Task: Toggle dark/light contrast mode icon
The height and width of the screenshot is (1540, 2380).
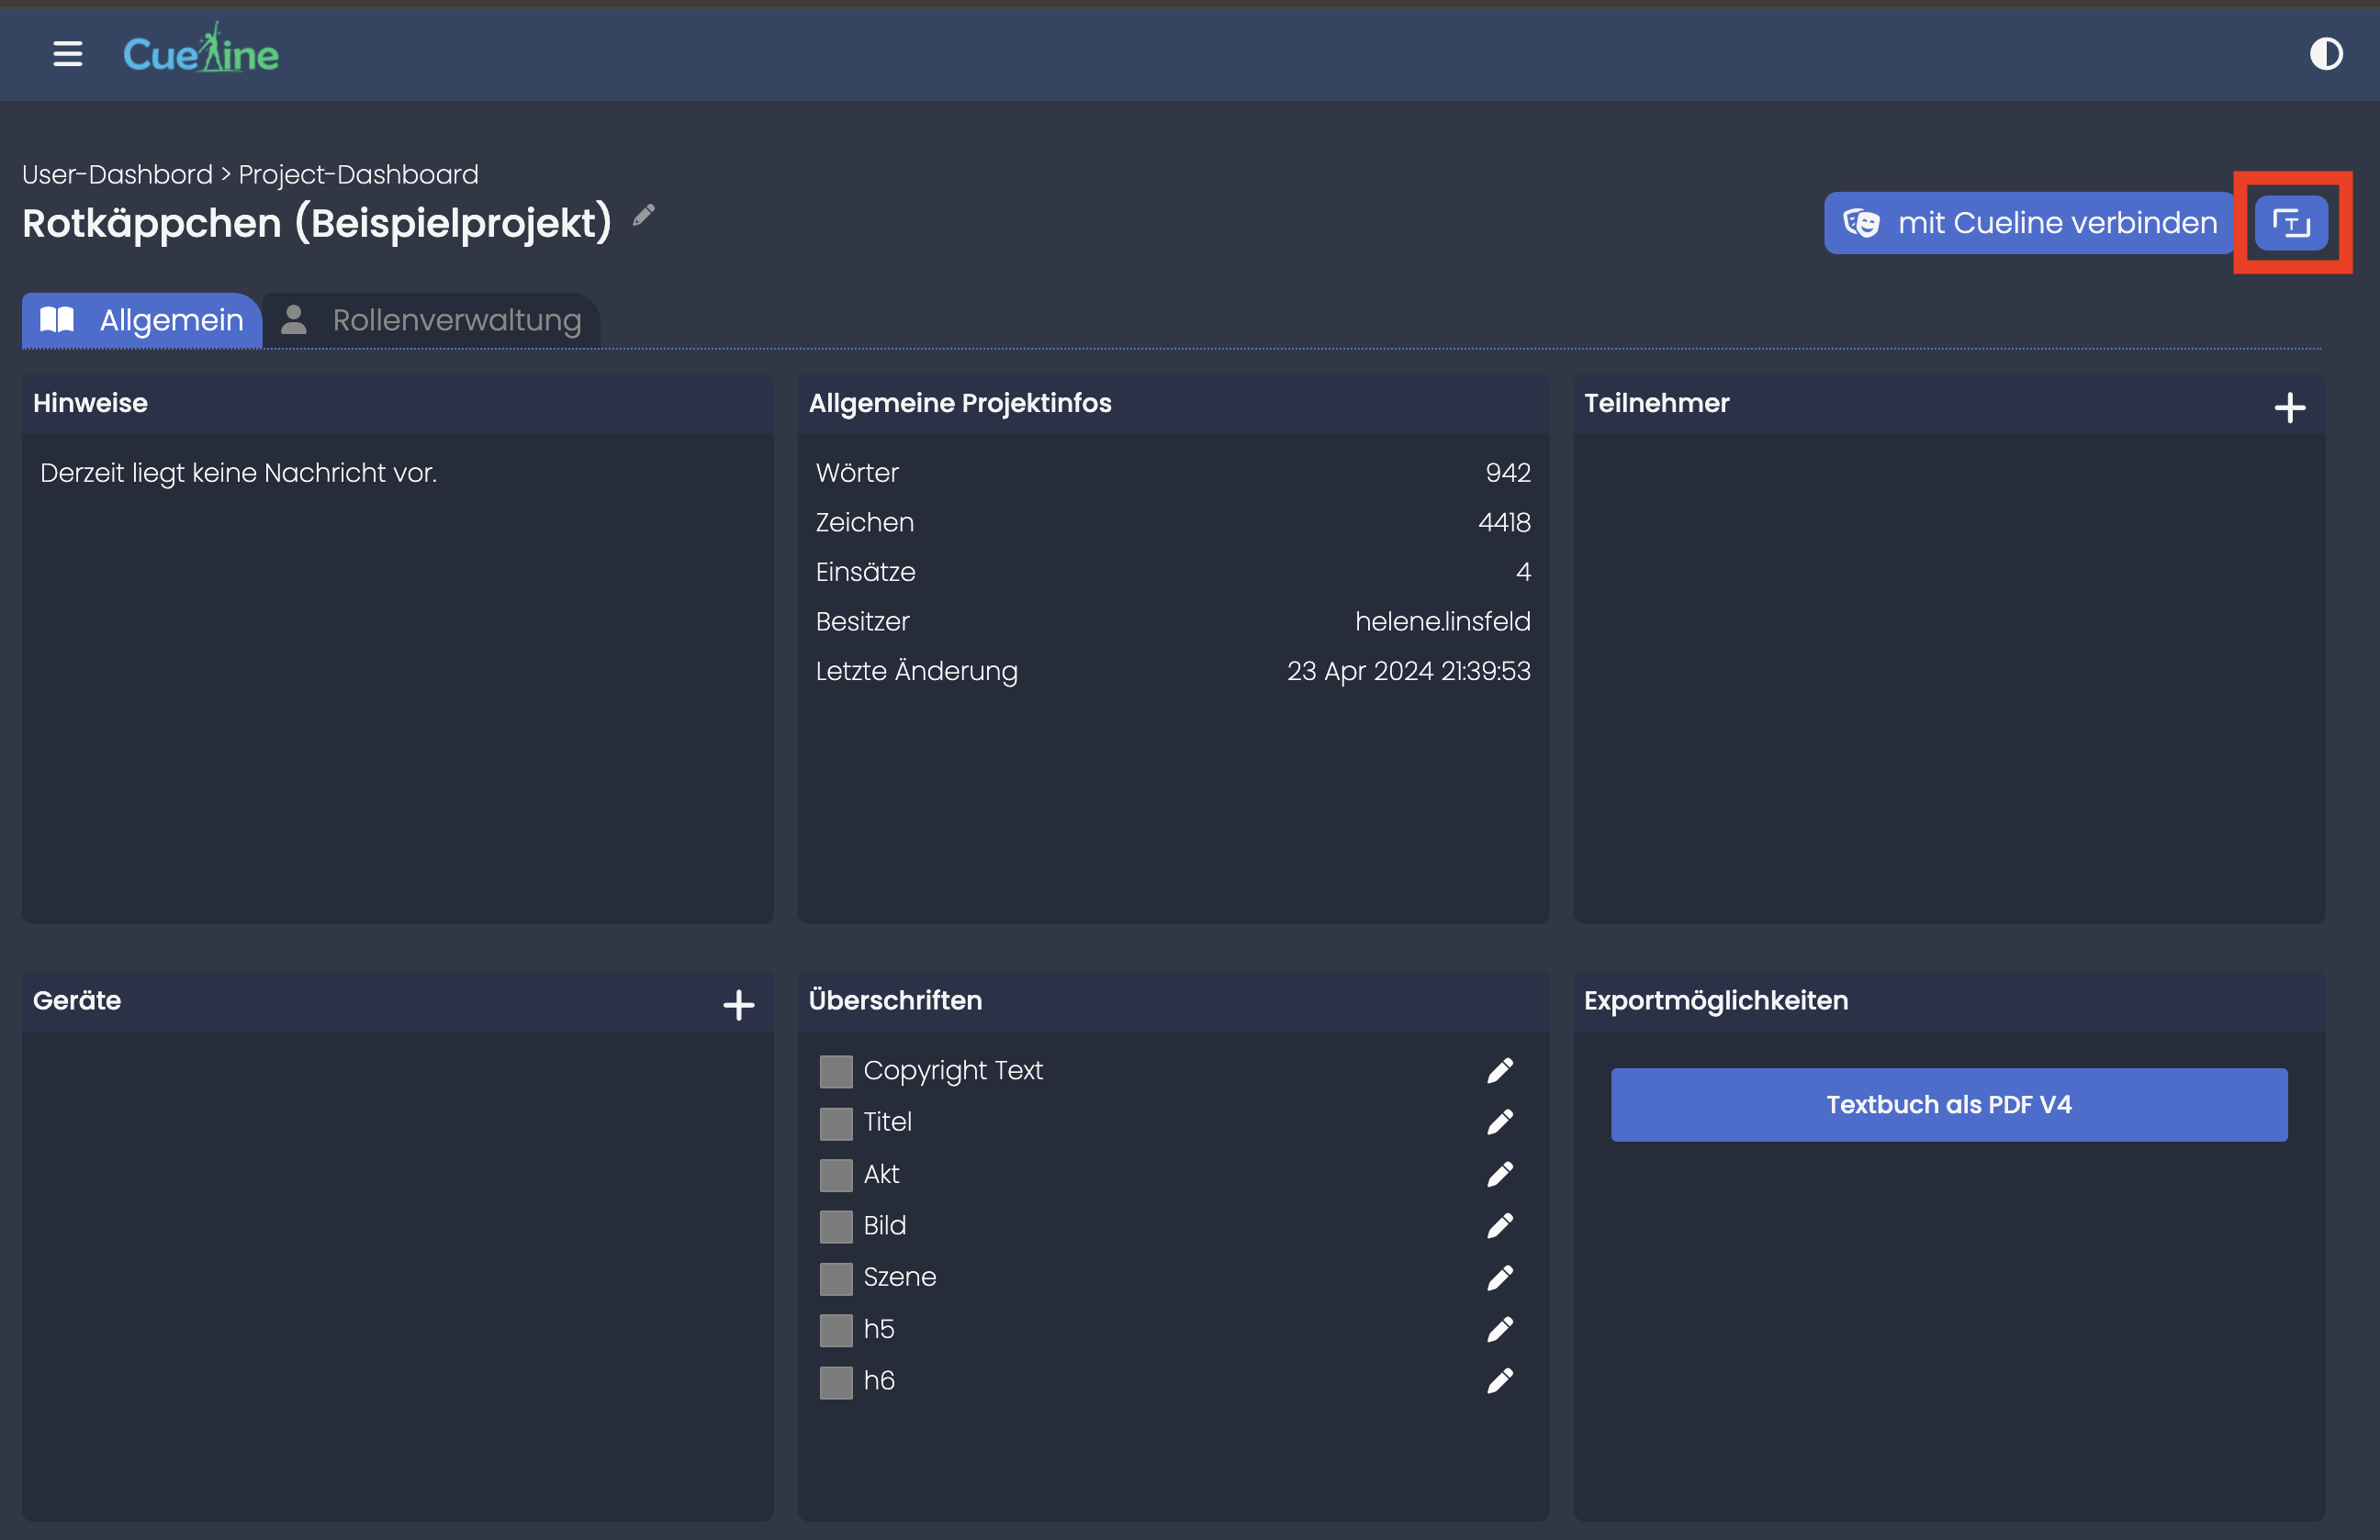Action: tap(2325, 53)
